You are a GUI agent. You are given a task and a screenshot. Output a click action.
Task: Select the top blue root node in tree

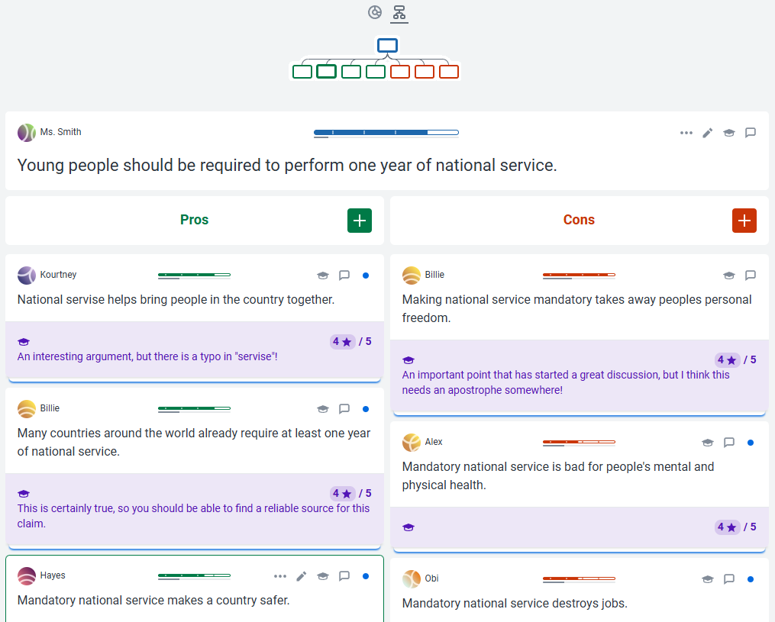[387, 46]
